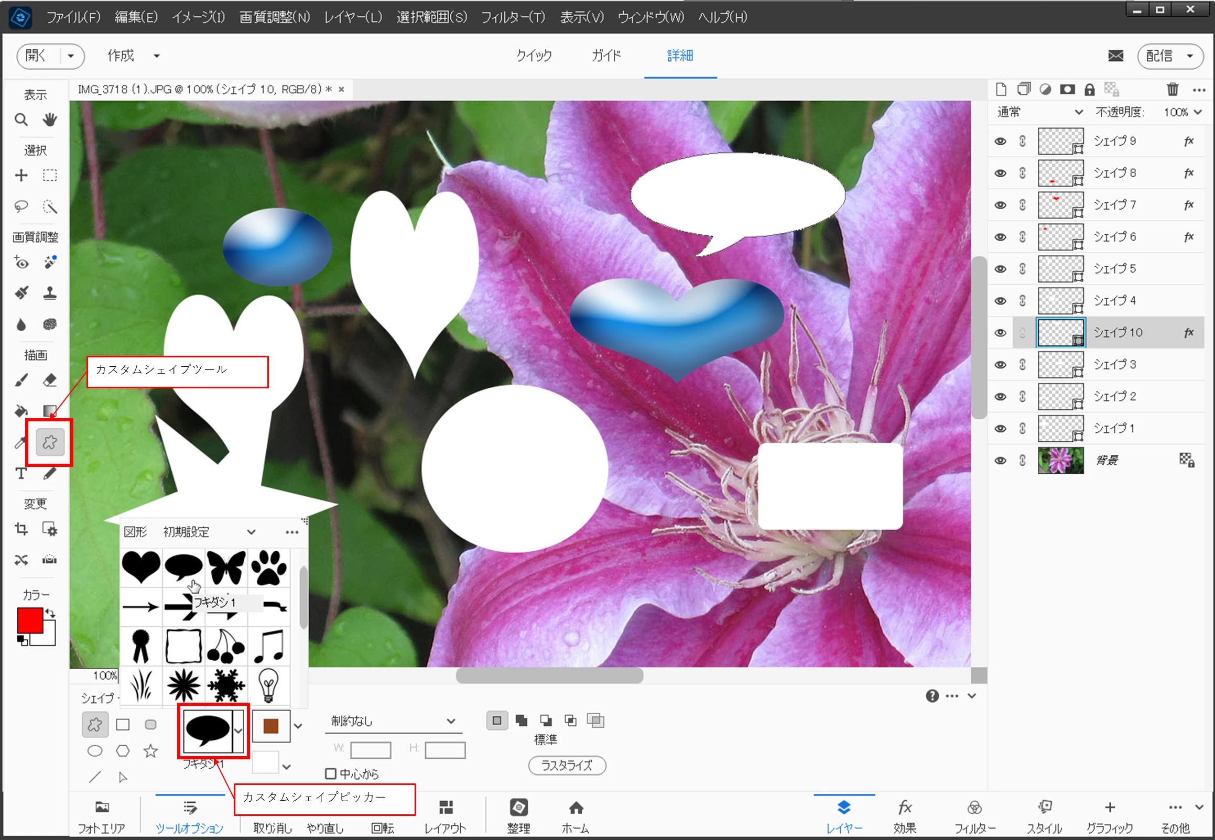1215x840 pixels.
Task: Click the delete layer trash icon
Action: 1173,90
